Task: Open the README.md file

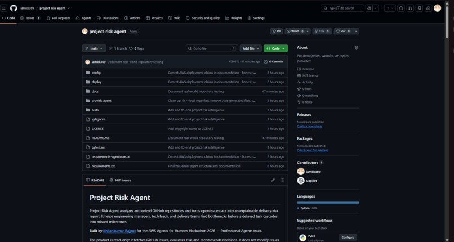Action: [x=100, y=138]
